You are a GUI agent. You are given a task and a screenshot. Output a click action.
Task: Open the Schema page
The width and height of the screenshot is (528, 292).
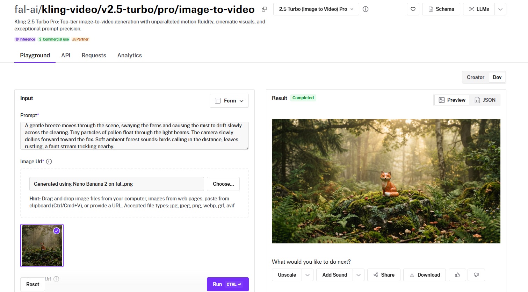coord(441,9)
